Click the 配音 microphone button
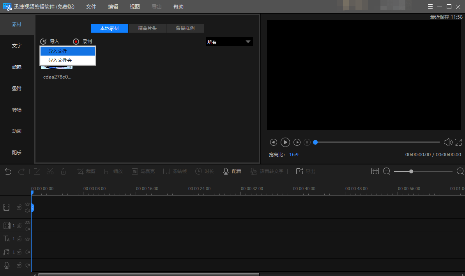465x276 pixels. [232, 171]
